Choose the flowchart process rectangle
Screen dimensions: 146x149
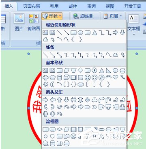[45, 129]
